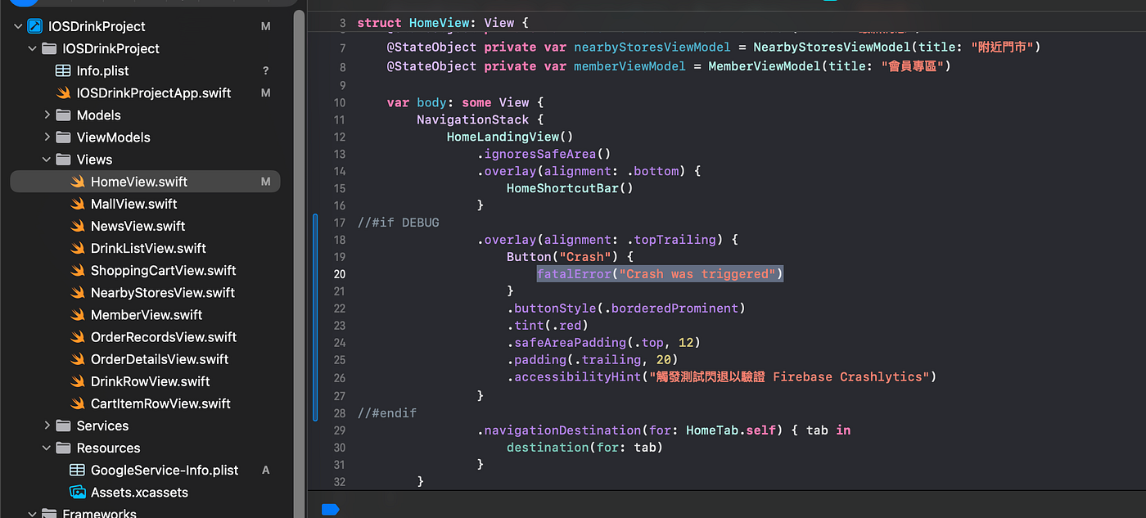Click '.buttonStyle(.borderedProminent)' code line
This screenshot has width=1146, height=518.
pyautogui.click(x=626, y=309)
